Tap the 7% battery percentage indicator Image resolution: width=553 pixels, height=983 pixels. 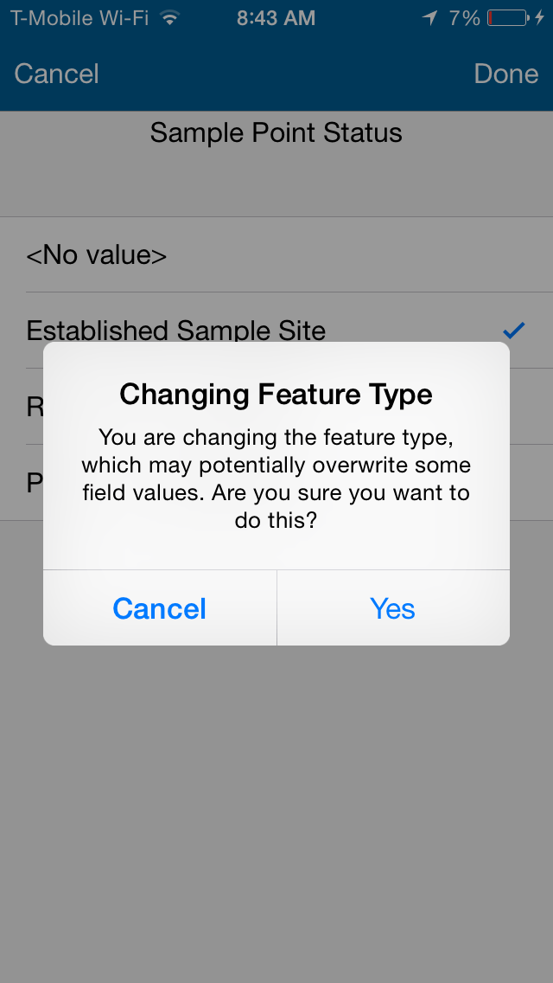(x=465, y=17)
